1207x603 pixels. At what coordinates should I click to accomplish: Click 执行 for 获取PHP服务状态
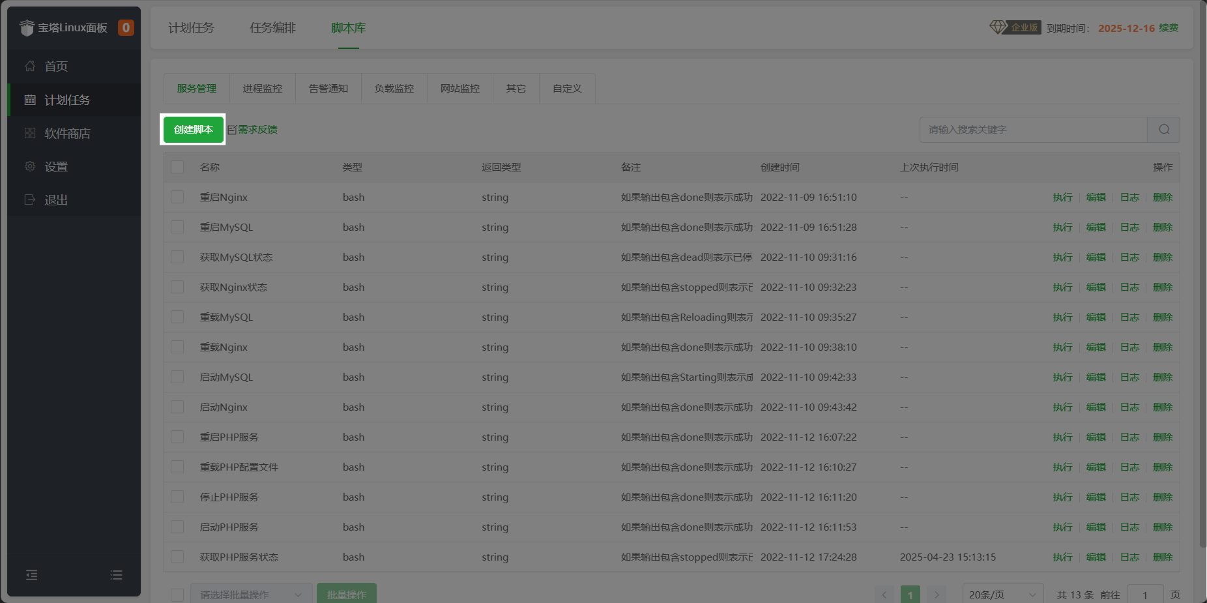1062,557
